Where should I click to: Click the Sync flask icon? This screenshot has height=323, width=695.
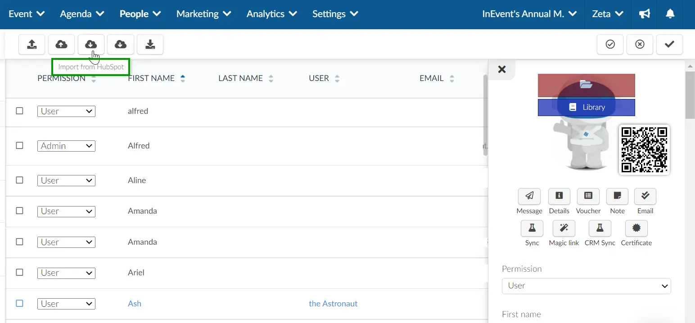532,229
